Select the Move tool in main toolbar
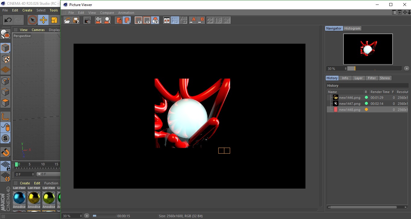Image resolution: width=411 pixels, height=219 pixels. 43,20
